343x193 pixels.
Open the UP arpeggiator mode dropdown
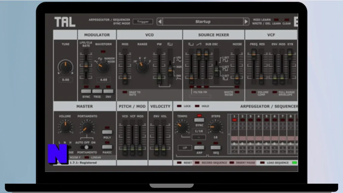(185, 148)
